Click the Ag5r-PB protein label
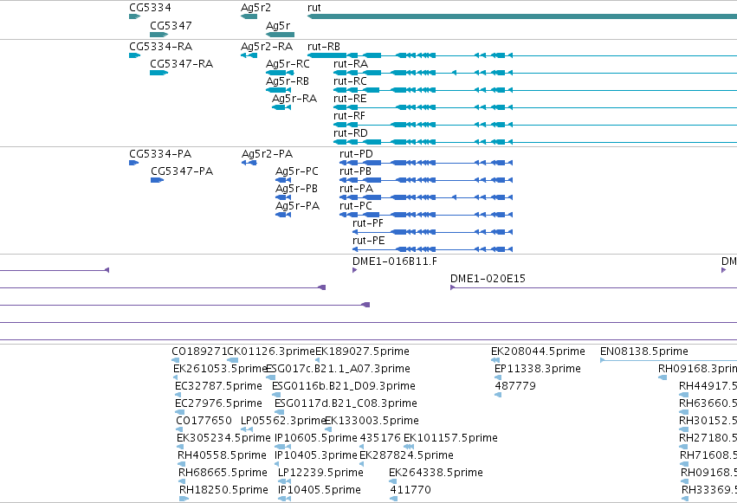Viewport: 737px width, 503px height. pyautogui.click(x=296, y=189)
